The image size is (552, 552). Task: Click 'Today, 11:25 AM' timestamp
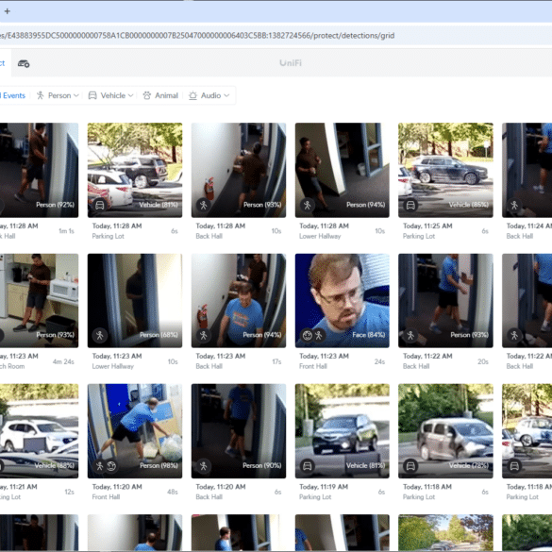(x=427, y=226)
